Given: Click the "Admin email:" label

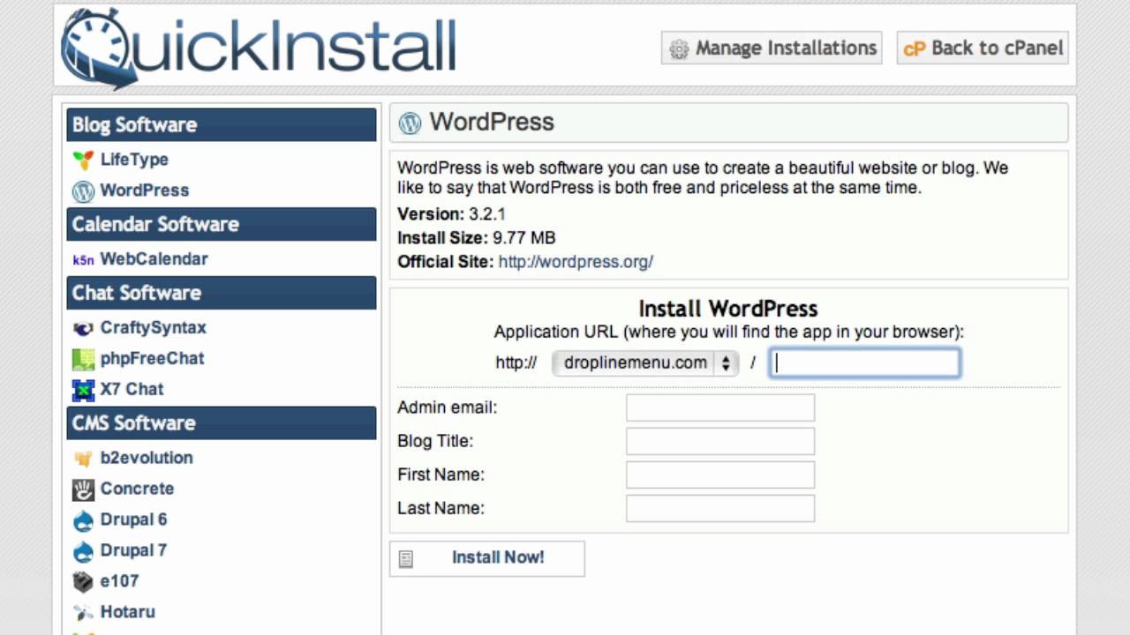Looking at the screenshot, I should (448, 407).
